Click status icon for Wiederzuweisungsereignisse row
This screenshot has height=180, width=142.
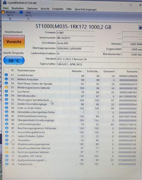coord(7,144)
